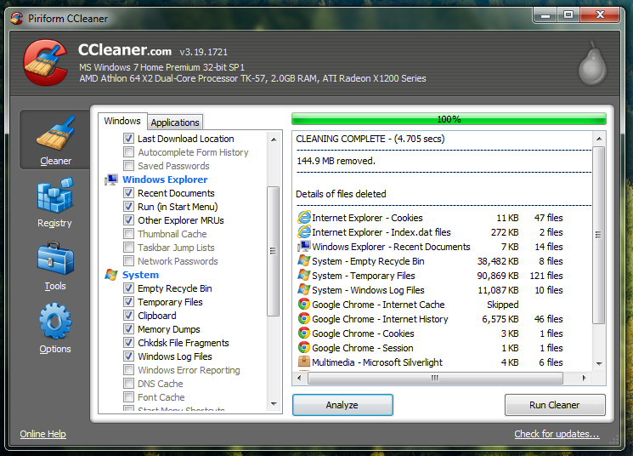Toggle Other Explorer MRUs checkbox
Image resolution: width=633 pixels, height=456 pixels.
pos(128,220)
